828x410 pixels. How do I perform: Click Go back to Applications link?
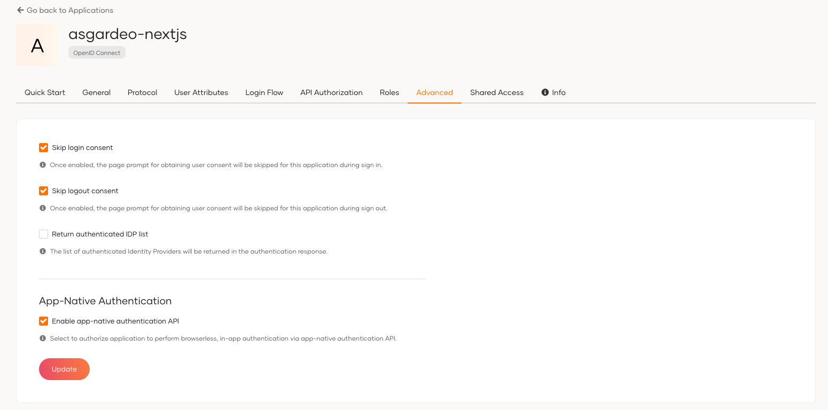pos(69,10)
